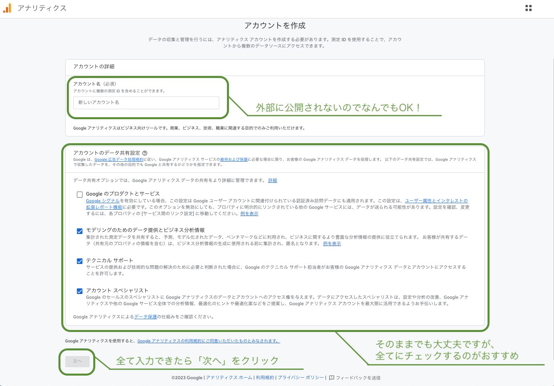554x386 pixels.
Task: Click the Google のプロダクトとサービス label
Action: click(123, 194)
